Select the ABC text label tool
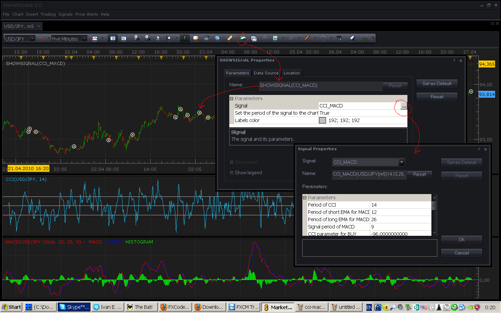501x313 pixels. pyautogui.click(x=339, y=38)
